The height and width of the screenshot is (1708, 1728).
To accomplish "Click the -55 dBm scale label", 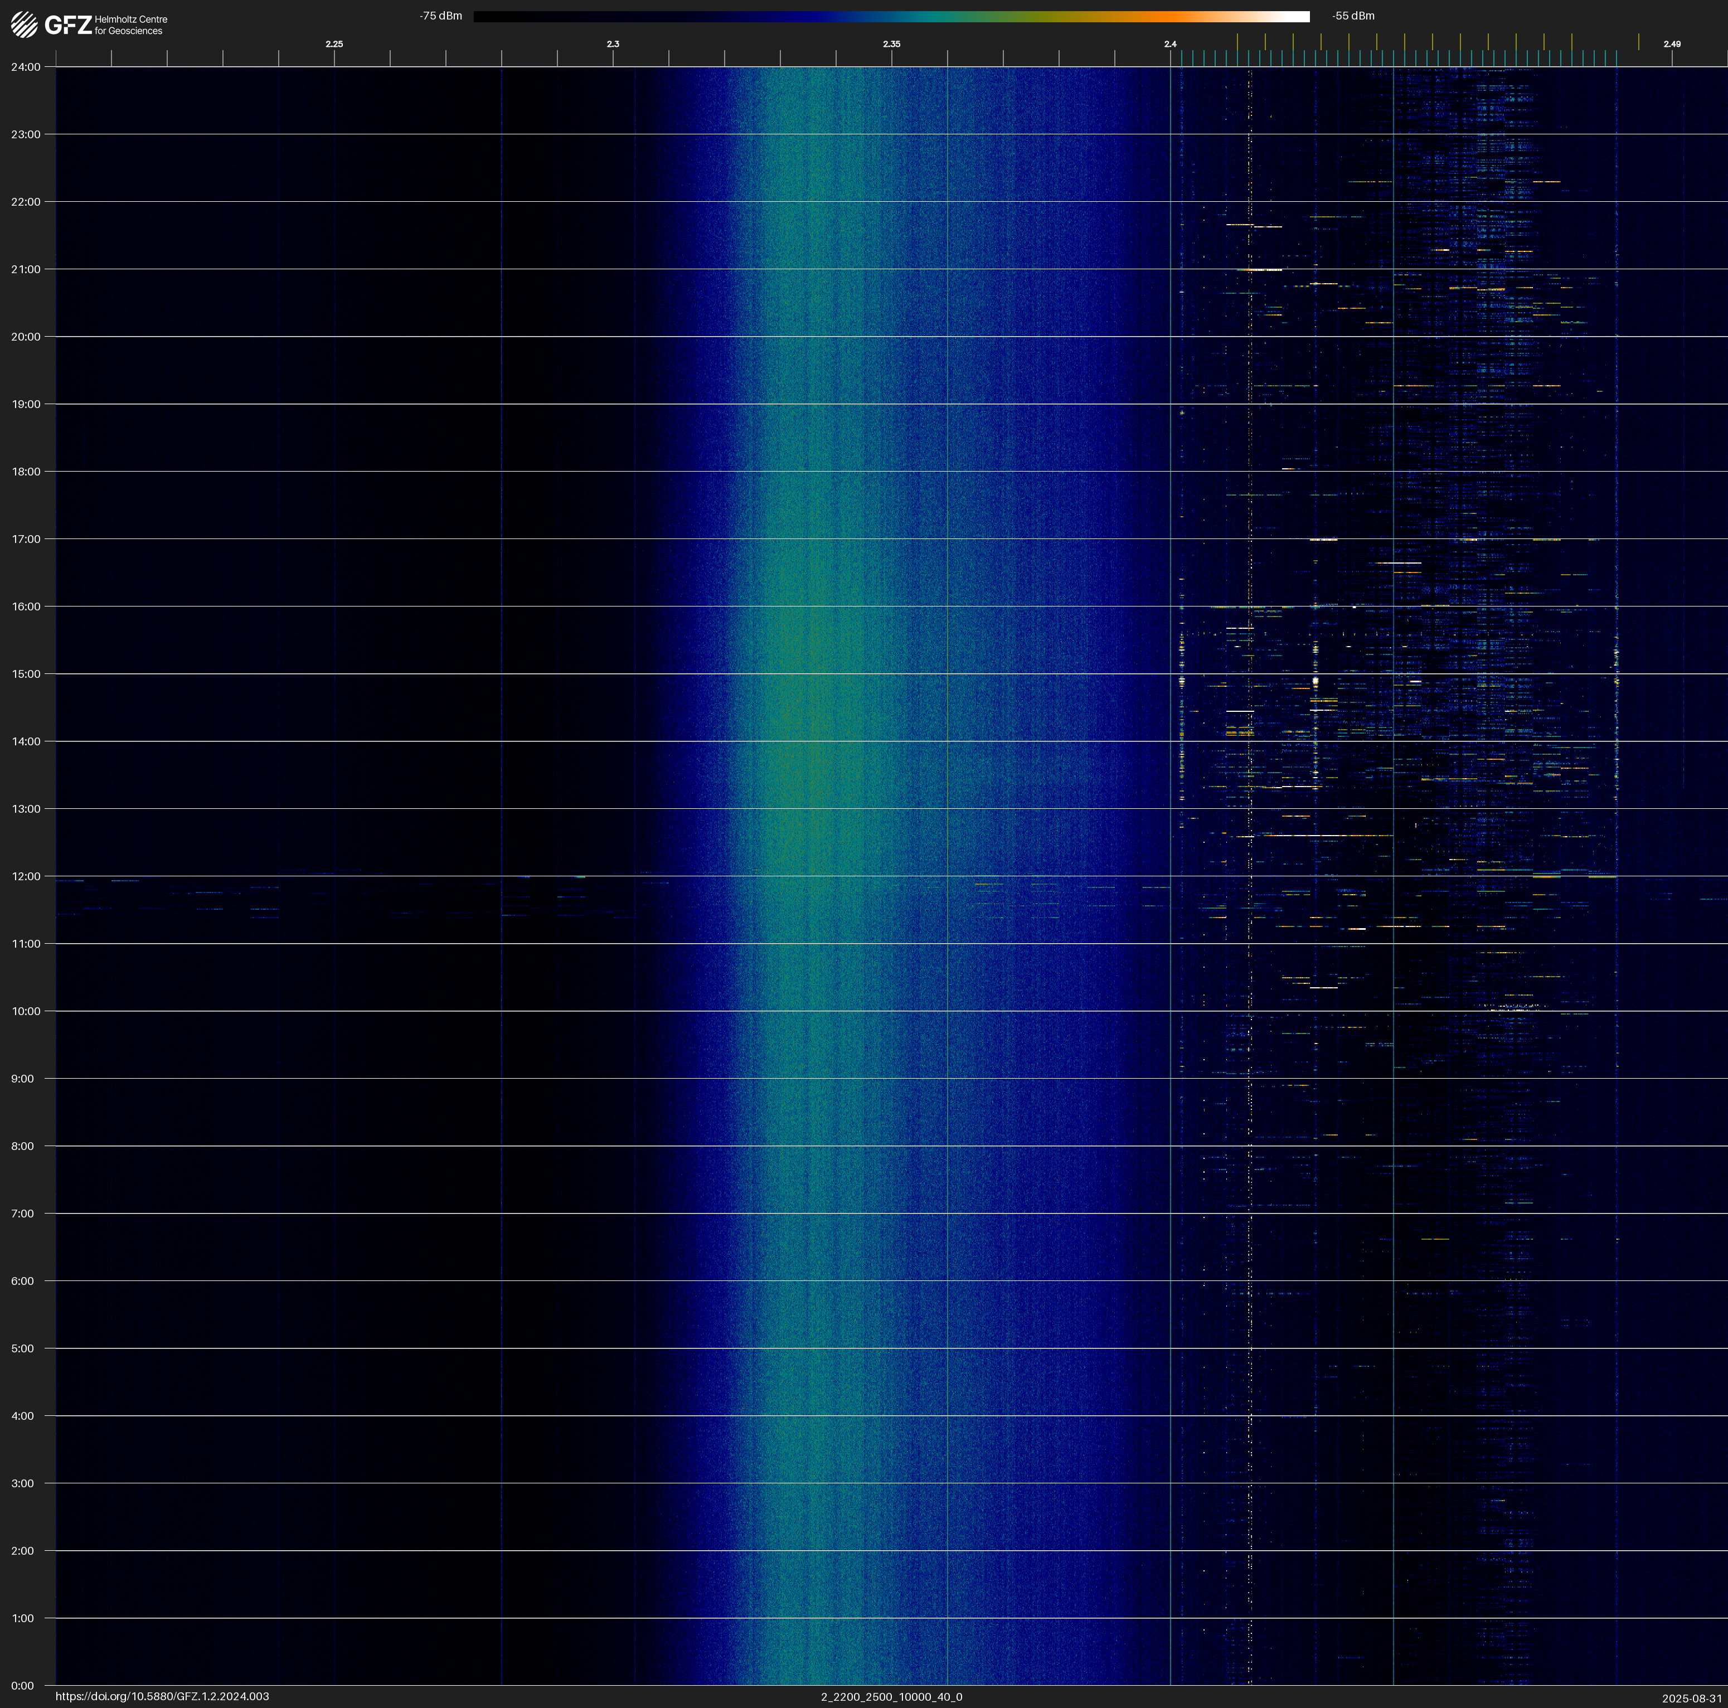I will click(1352, 16).
